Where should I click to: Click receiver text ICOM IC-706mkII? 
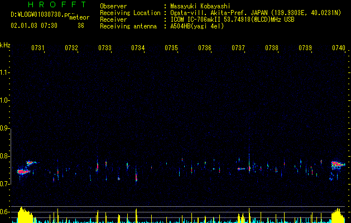[196, 20]
